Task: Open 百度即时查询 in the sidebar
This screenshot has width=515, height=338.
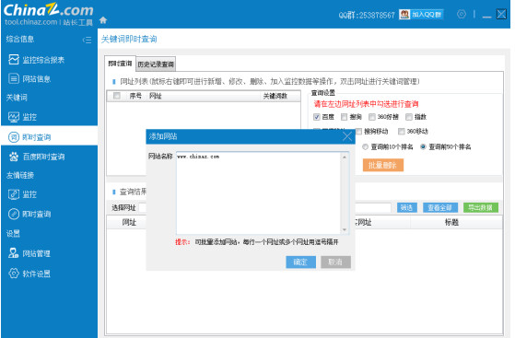Action: [x=37, y=157]
